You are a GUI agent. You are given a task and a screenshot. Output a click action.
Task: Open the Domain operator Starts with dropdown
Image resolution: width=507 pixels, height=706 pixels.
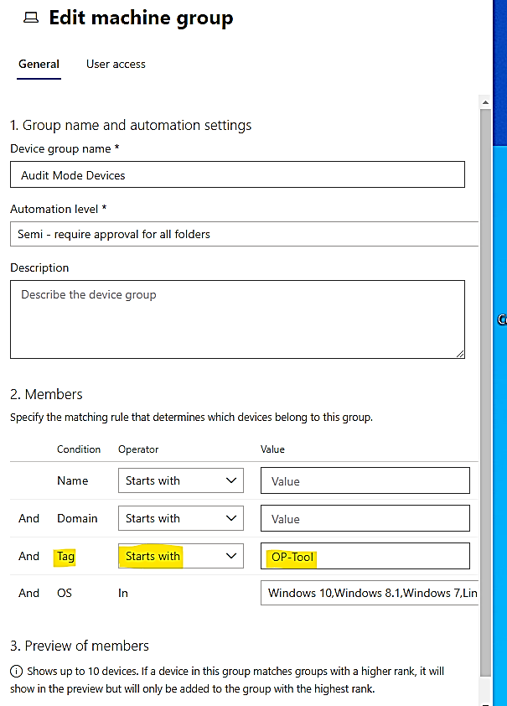pyautogui.click(x=181, y=518)
